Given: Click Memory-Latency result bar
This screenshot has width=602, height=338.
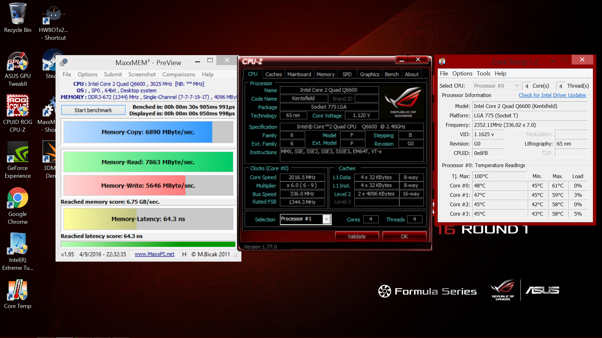Looking at the screenshot, I should tap(148, 219).
